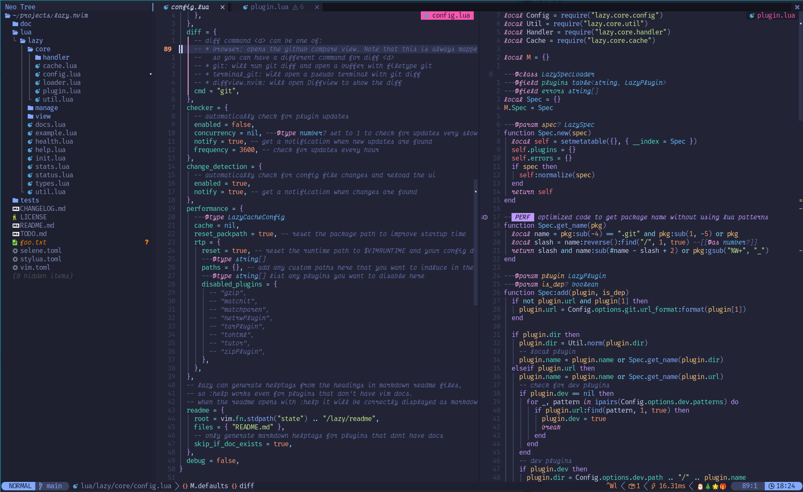803x492 pixels.
Task: Click the top-right tabline close button
Action: (x=797, y=7)
